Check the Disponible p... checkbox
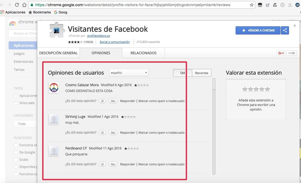 click(16, 167)
